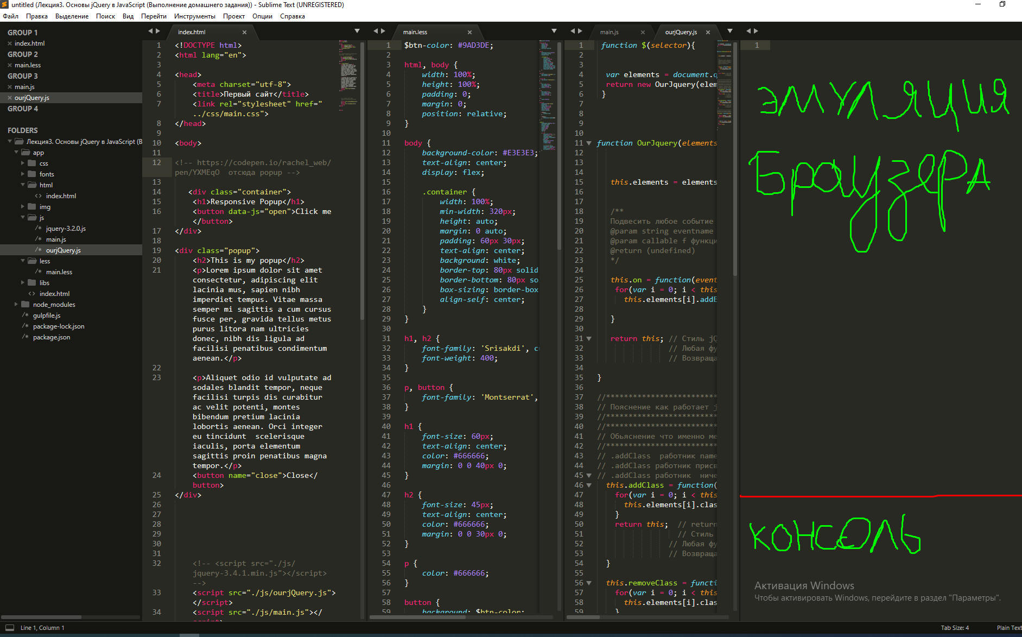Switch to the main.js tab

pos(610,32)
